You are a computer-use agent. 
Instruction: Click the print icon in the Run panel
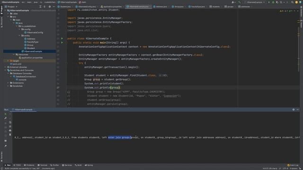[x=10, y=130]
